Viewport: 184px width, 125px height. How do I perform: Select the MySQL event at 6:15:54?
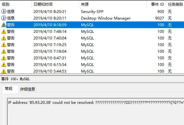pyautogui.click(x=92, y=64)
